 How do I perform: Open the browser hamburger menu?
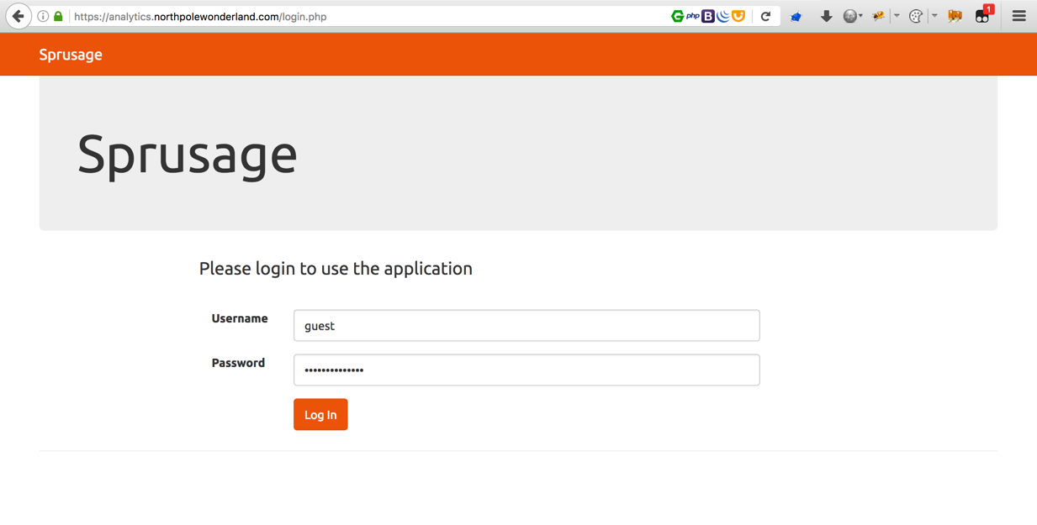click(1018, 16)
